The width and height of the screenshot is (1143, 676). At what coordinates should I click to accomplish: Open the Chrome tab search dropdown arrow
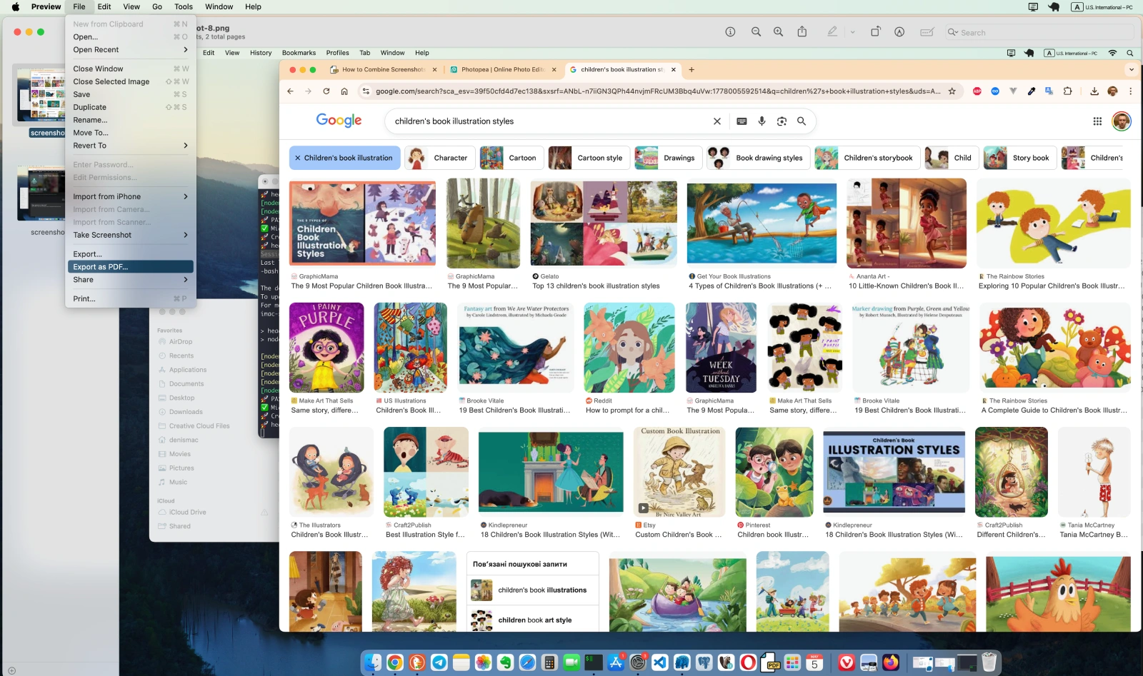coord(1131,70)
